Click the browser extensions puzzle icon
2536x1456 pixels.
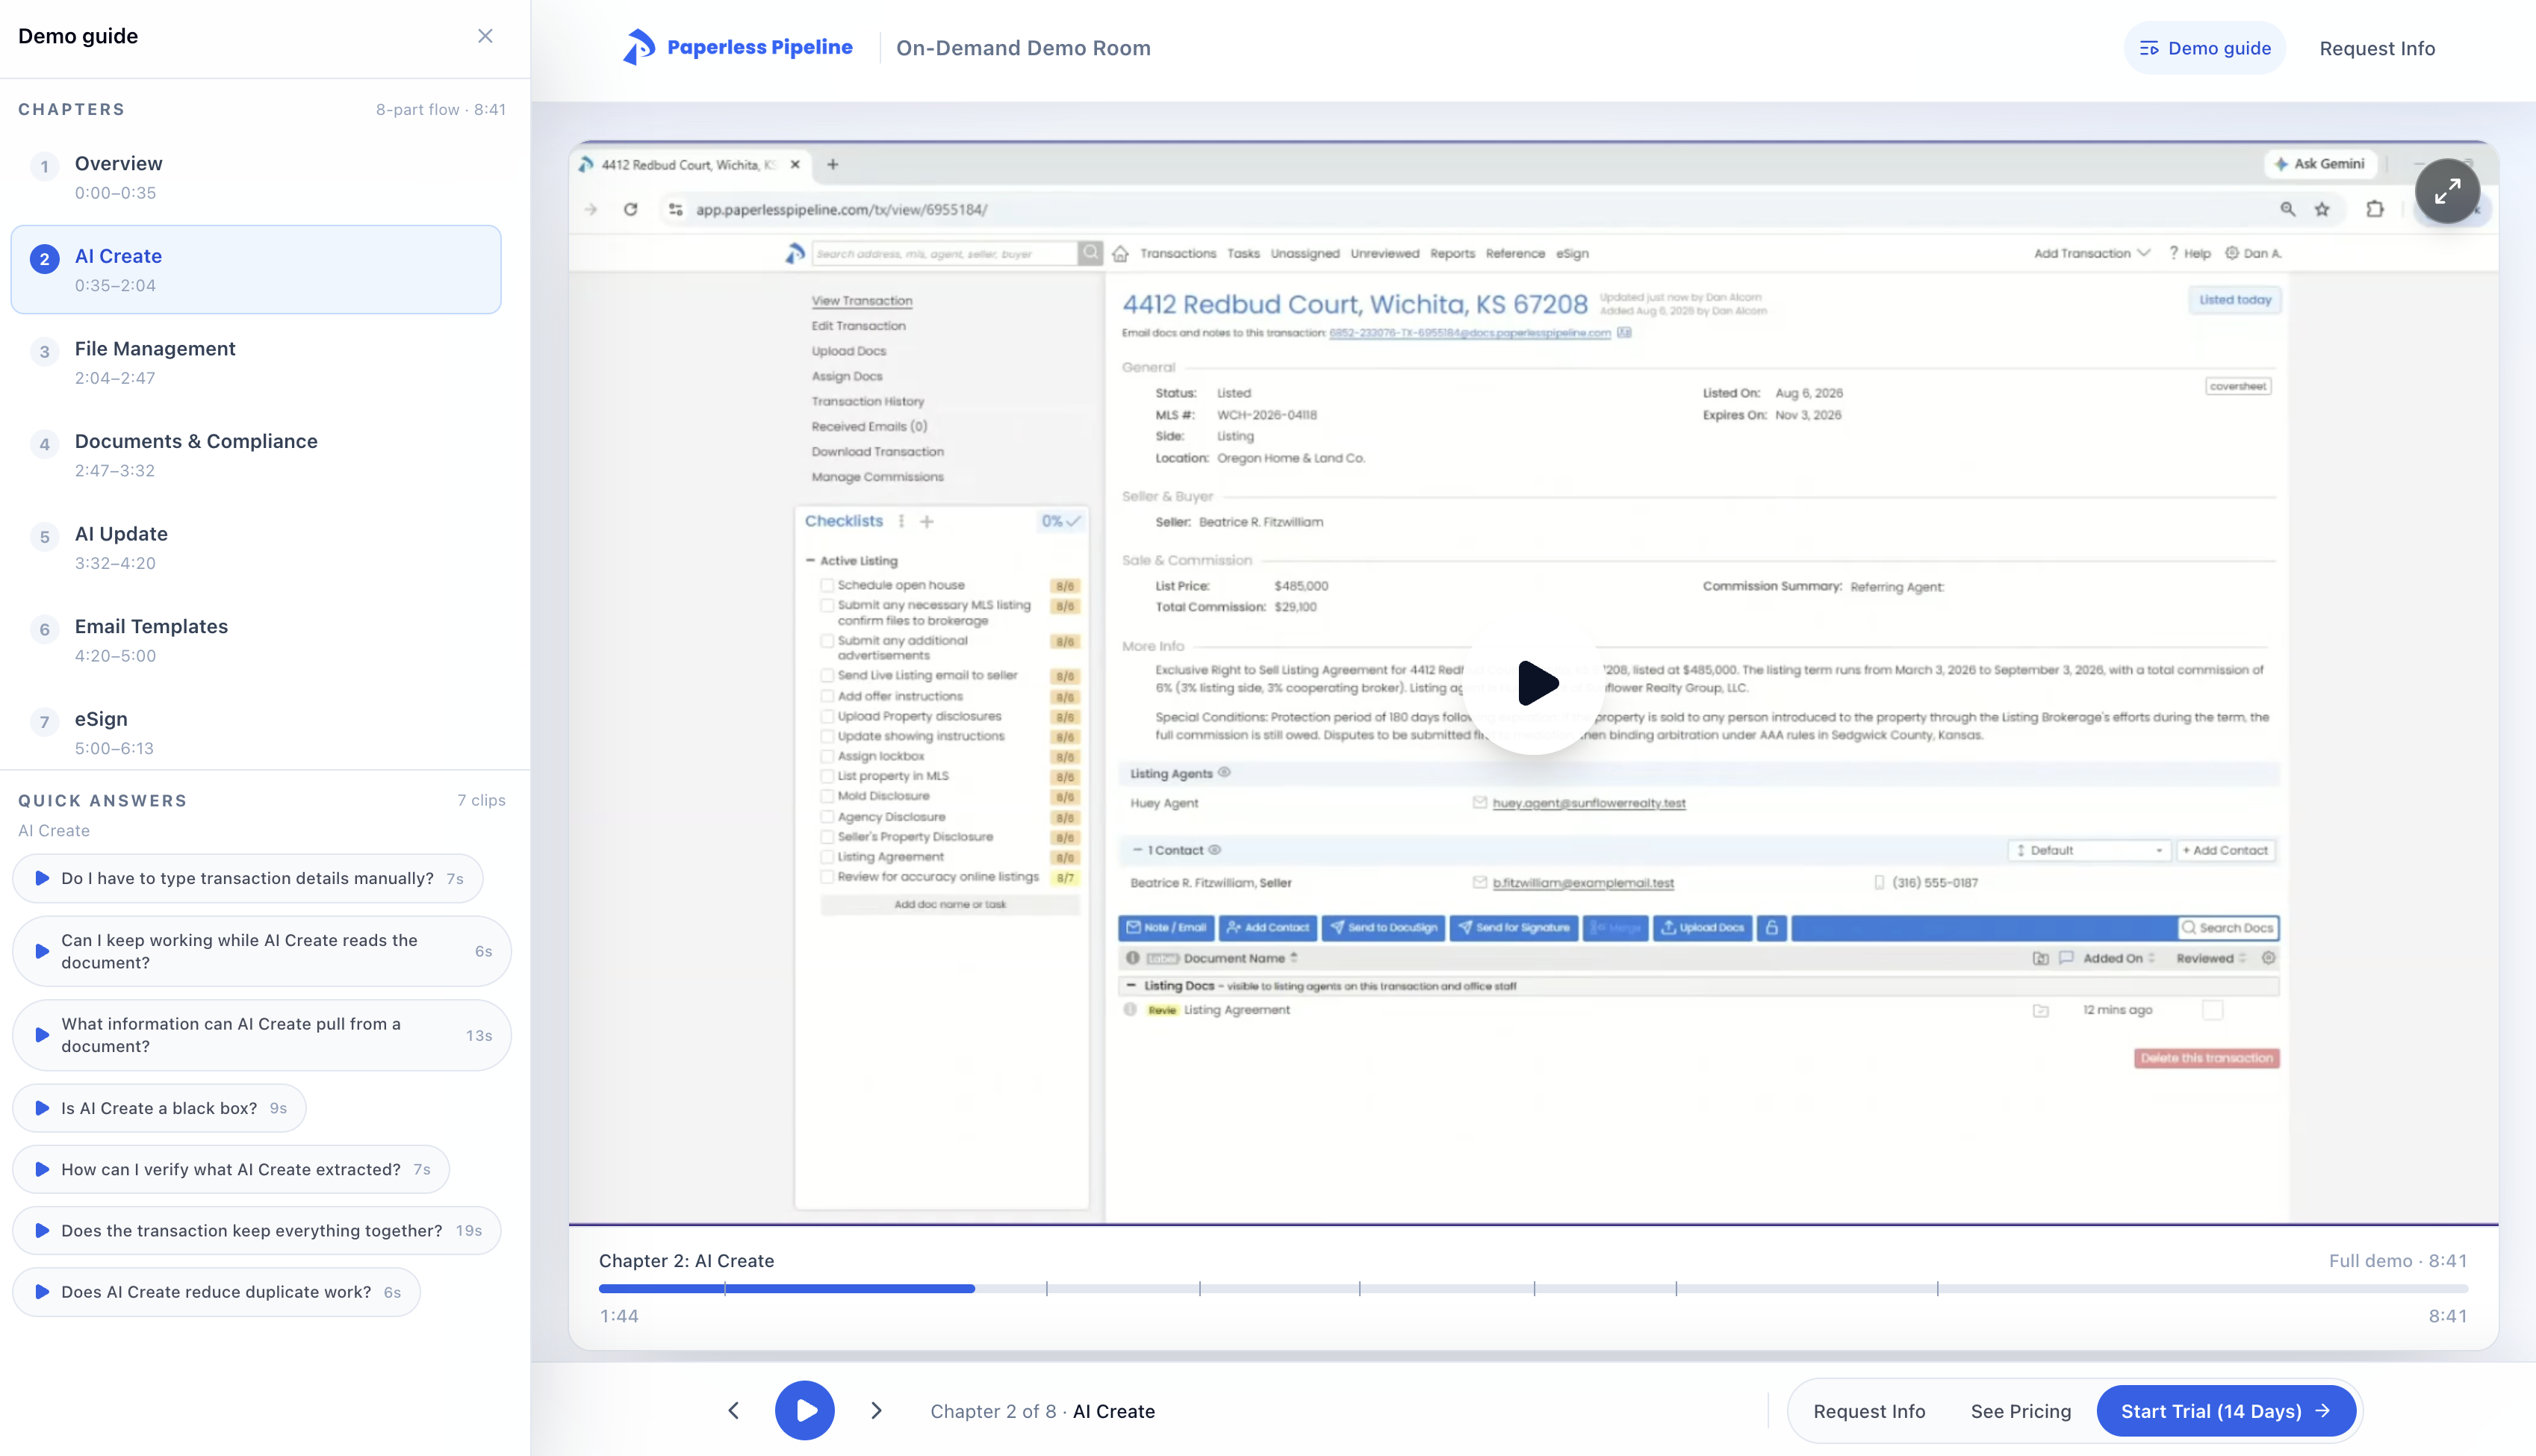(2375, 209)
